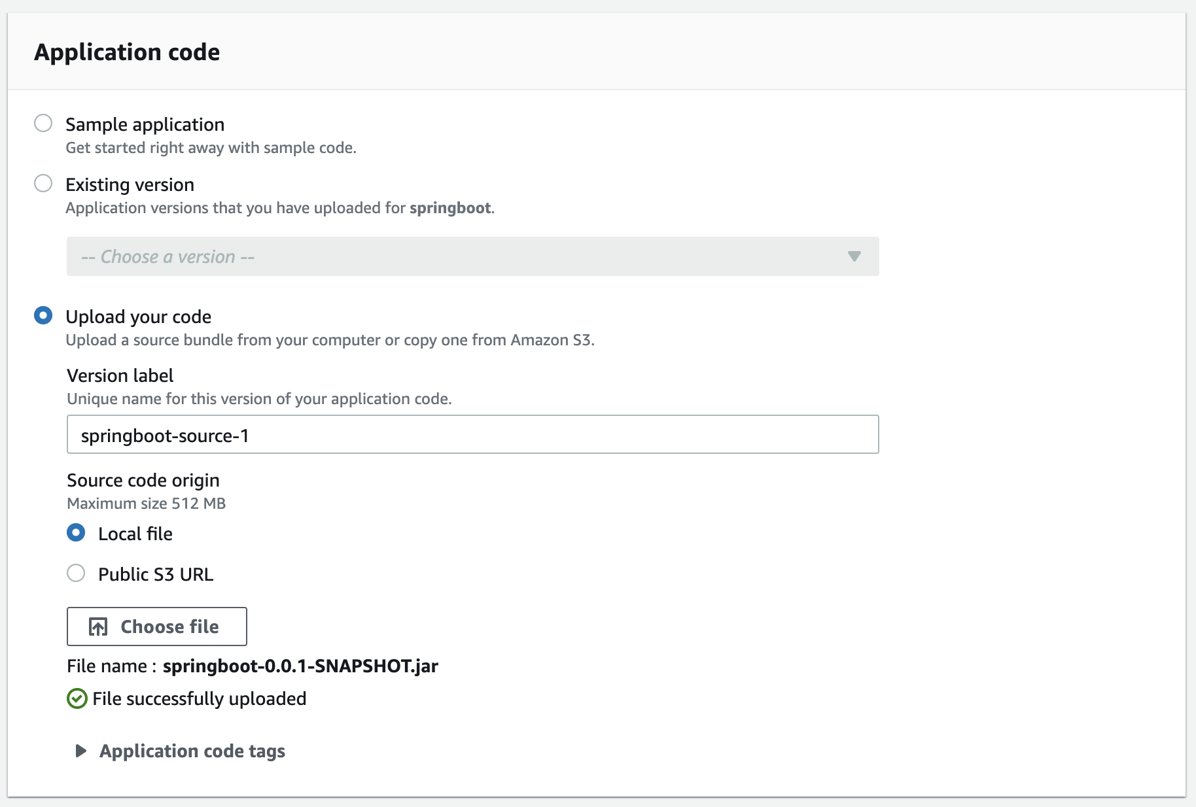Select the Upload your code radio button
Screen dimensions: 1196x807
pos(43,316)
